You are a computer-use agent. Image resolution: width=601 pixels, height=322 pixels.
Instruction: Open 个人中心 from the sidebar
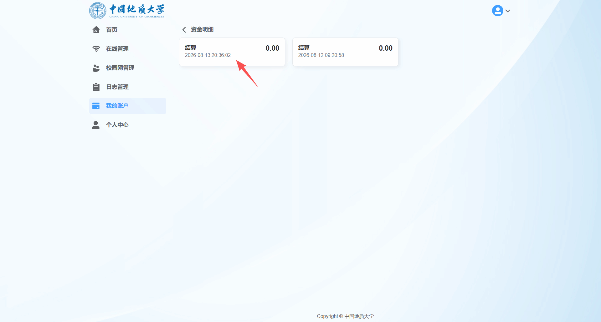coord(128,125)
